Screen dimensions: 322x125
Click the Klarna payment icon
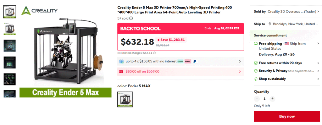point(188,61)
